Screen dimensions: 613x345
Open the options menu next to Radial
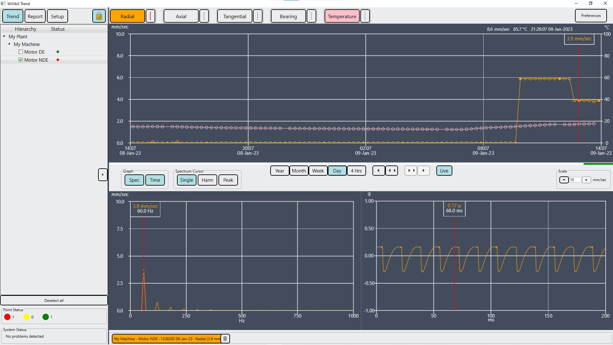[x=150, y=16]
